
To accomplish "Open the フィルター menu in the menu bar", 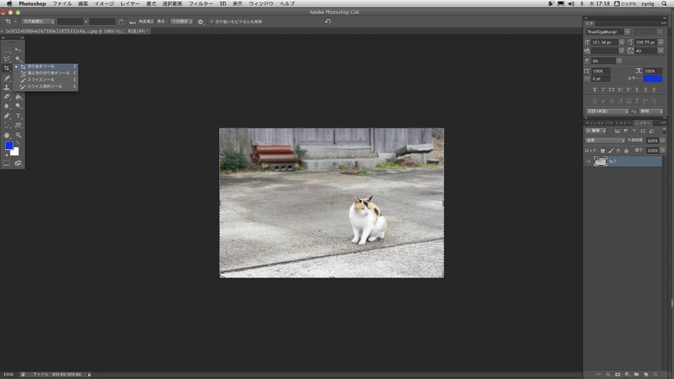I will coord(200,4).
